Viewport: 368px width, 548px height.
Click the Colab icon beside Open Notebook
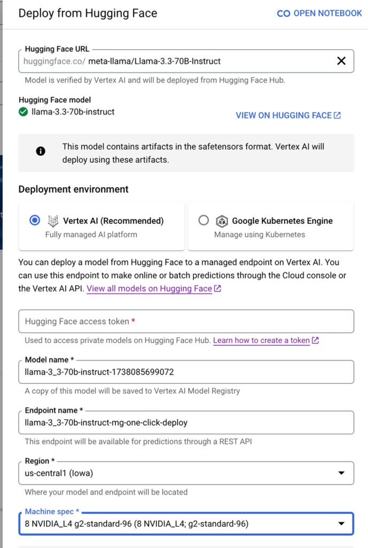[x=284, y=13]
